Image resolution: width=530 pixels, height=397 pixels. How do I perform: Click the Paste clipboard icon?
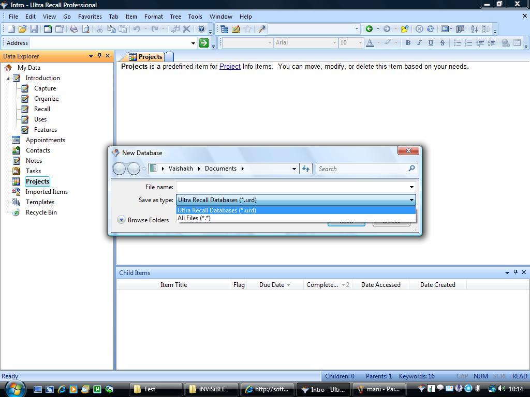click(x=123, y=29)
